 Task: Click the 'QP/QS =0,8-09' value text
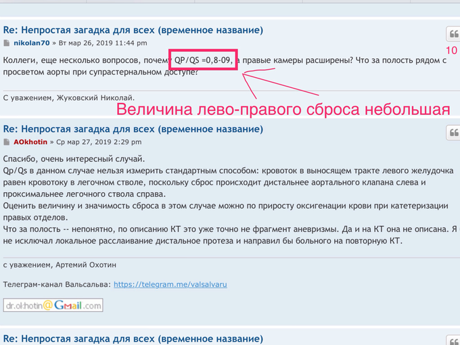pos(202,60)
